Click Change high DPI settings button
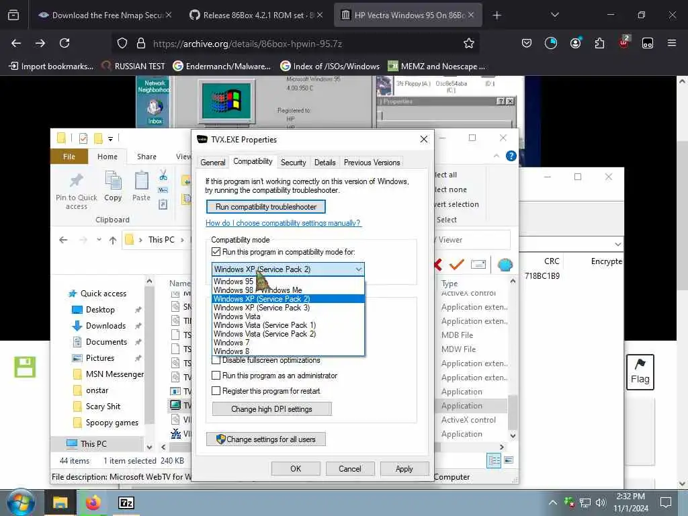 271,409
